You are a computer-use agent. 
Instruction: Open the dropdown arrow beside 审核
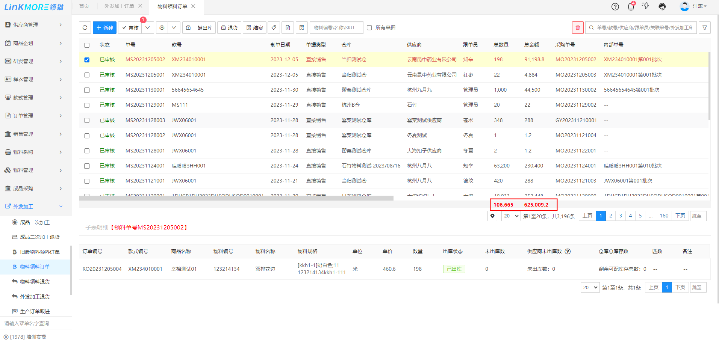pyautogui.click(x=148, y=27)
